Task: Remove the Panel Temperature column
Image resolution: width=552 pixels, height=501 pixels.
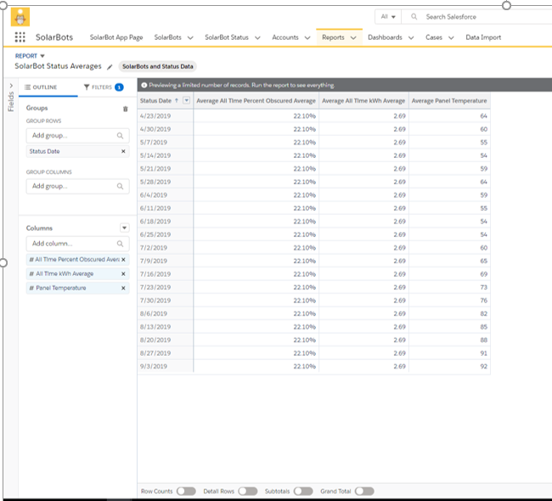Action: click(x=123, y=288)
